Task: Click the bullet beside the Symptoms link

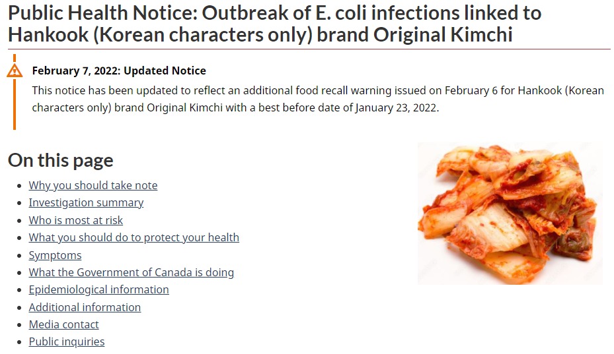Action: 20,256
